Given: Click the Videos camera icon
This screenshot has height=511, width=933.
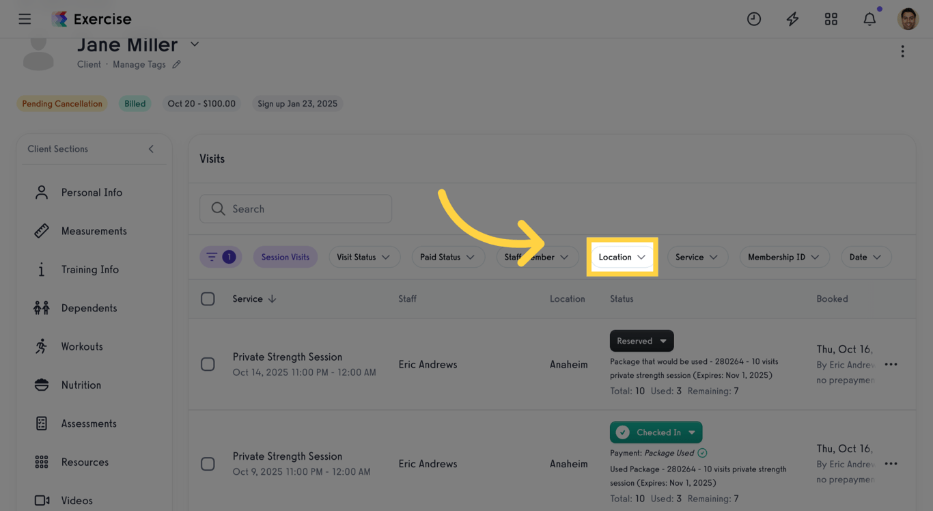Looking at the screenshot, I should point(42,501).
